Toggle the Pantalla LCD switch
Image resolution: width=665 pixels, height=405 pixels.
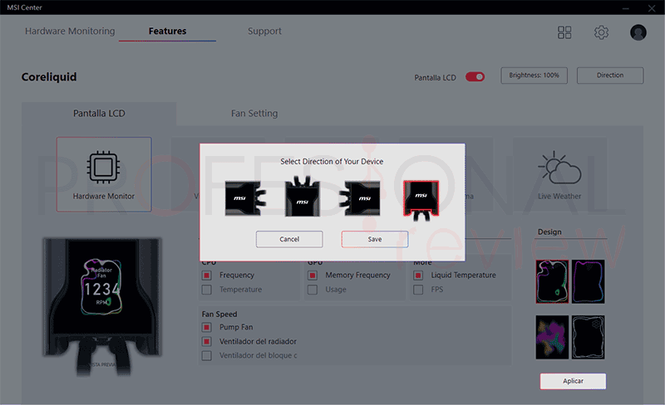click(x=475, y=76)
